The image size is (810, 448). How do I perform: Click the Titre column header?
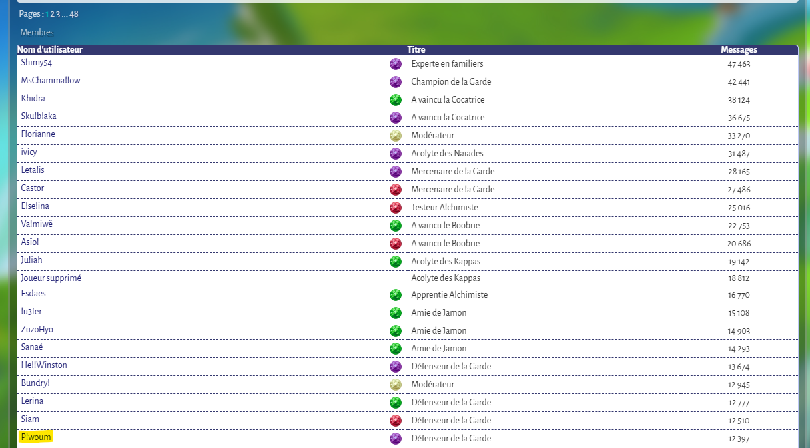pyautogui.click(x=416, y=50)
